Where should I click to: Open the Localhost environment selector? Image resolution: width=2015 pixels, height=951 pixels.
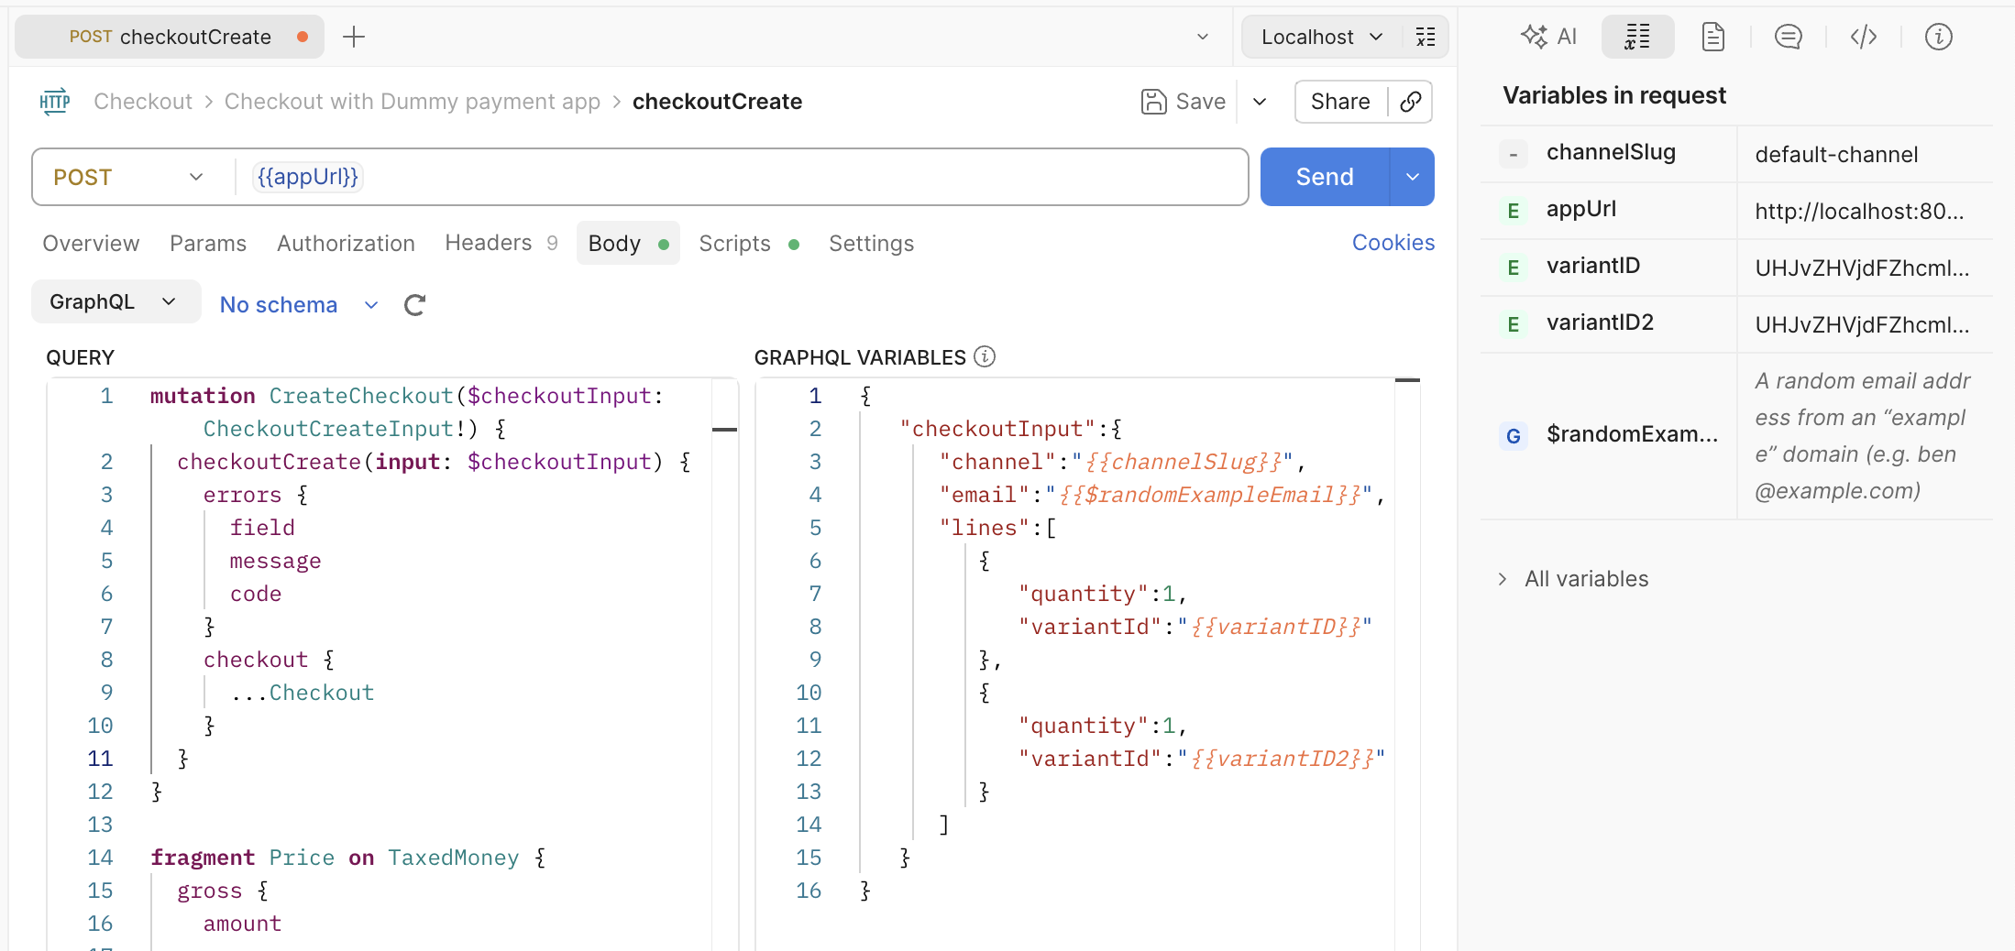tap(1318, 37)
